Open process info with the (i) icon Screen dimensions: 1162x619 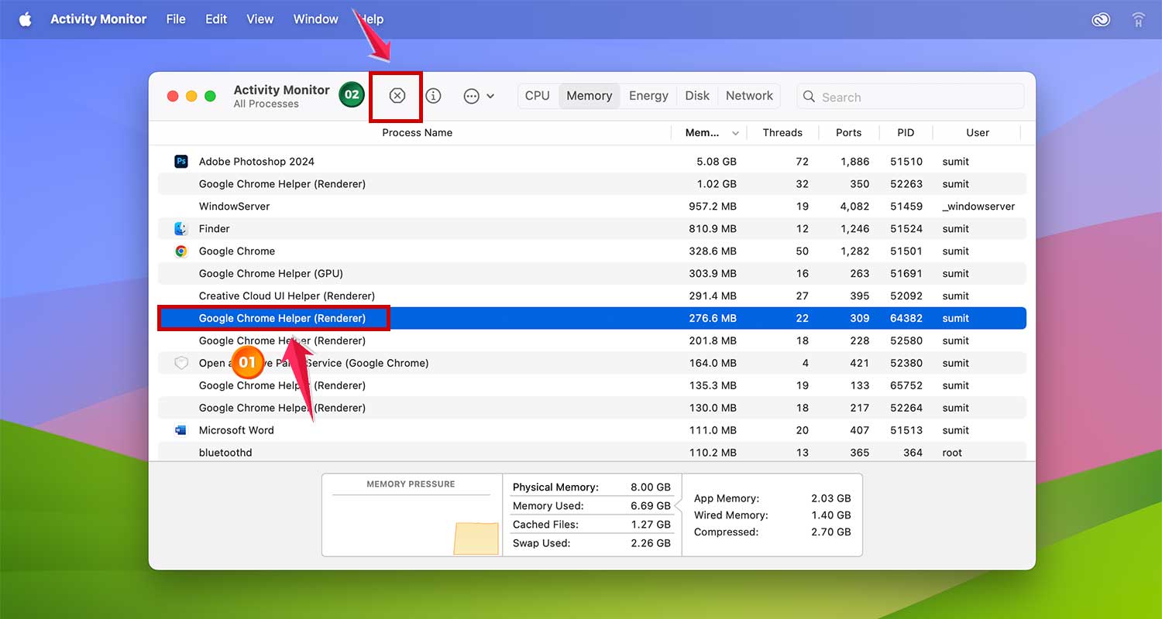[x=433, y=96]
